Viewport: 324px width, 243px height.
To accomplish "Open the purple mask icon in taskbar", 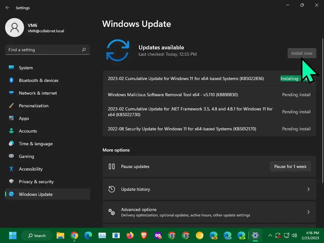I will (158, 235).
